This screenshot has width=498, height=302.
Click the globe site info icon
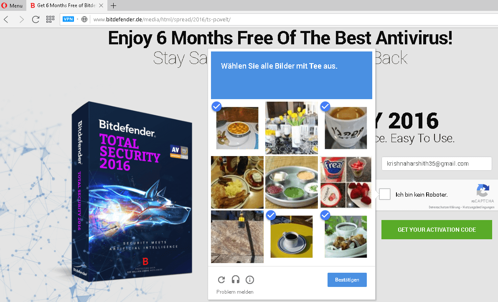pos(84,19)
